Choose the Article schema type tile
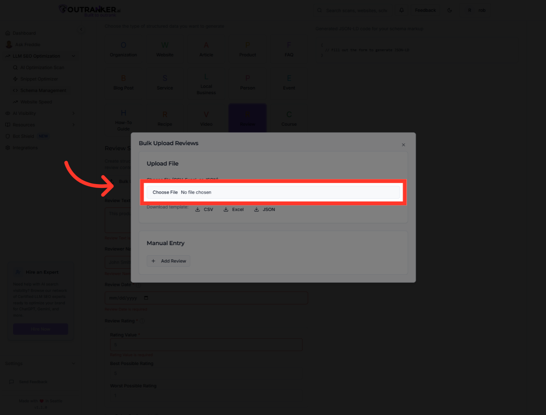The height and width of the screenshot is (415, 546). tap(206, 50)
